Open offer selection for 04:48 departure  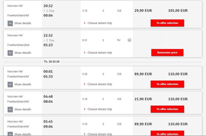click(167, 109)
